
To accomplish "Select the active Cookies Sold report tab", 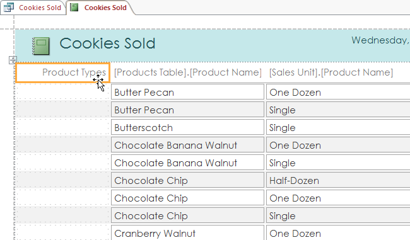I will point(101,8).
